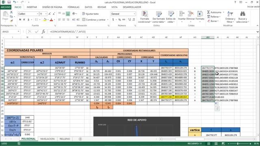
Task: Open the borders dropdown arrow
Action: tap(40, 20)
